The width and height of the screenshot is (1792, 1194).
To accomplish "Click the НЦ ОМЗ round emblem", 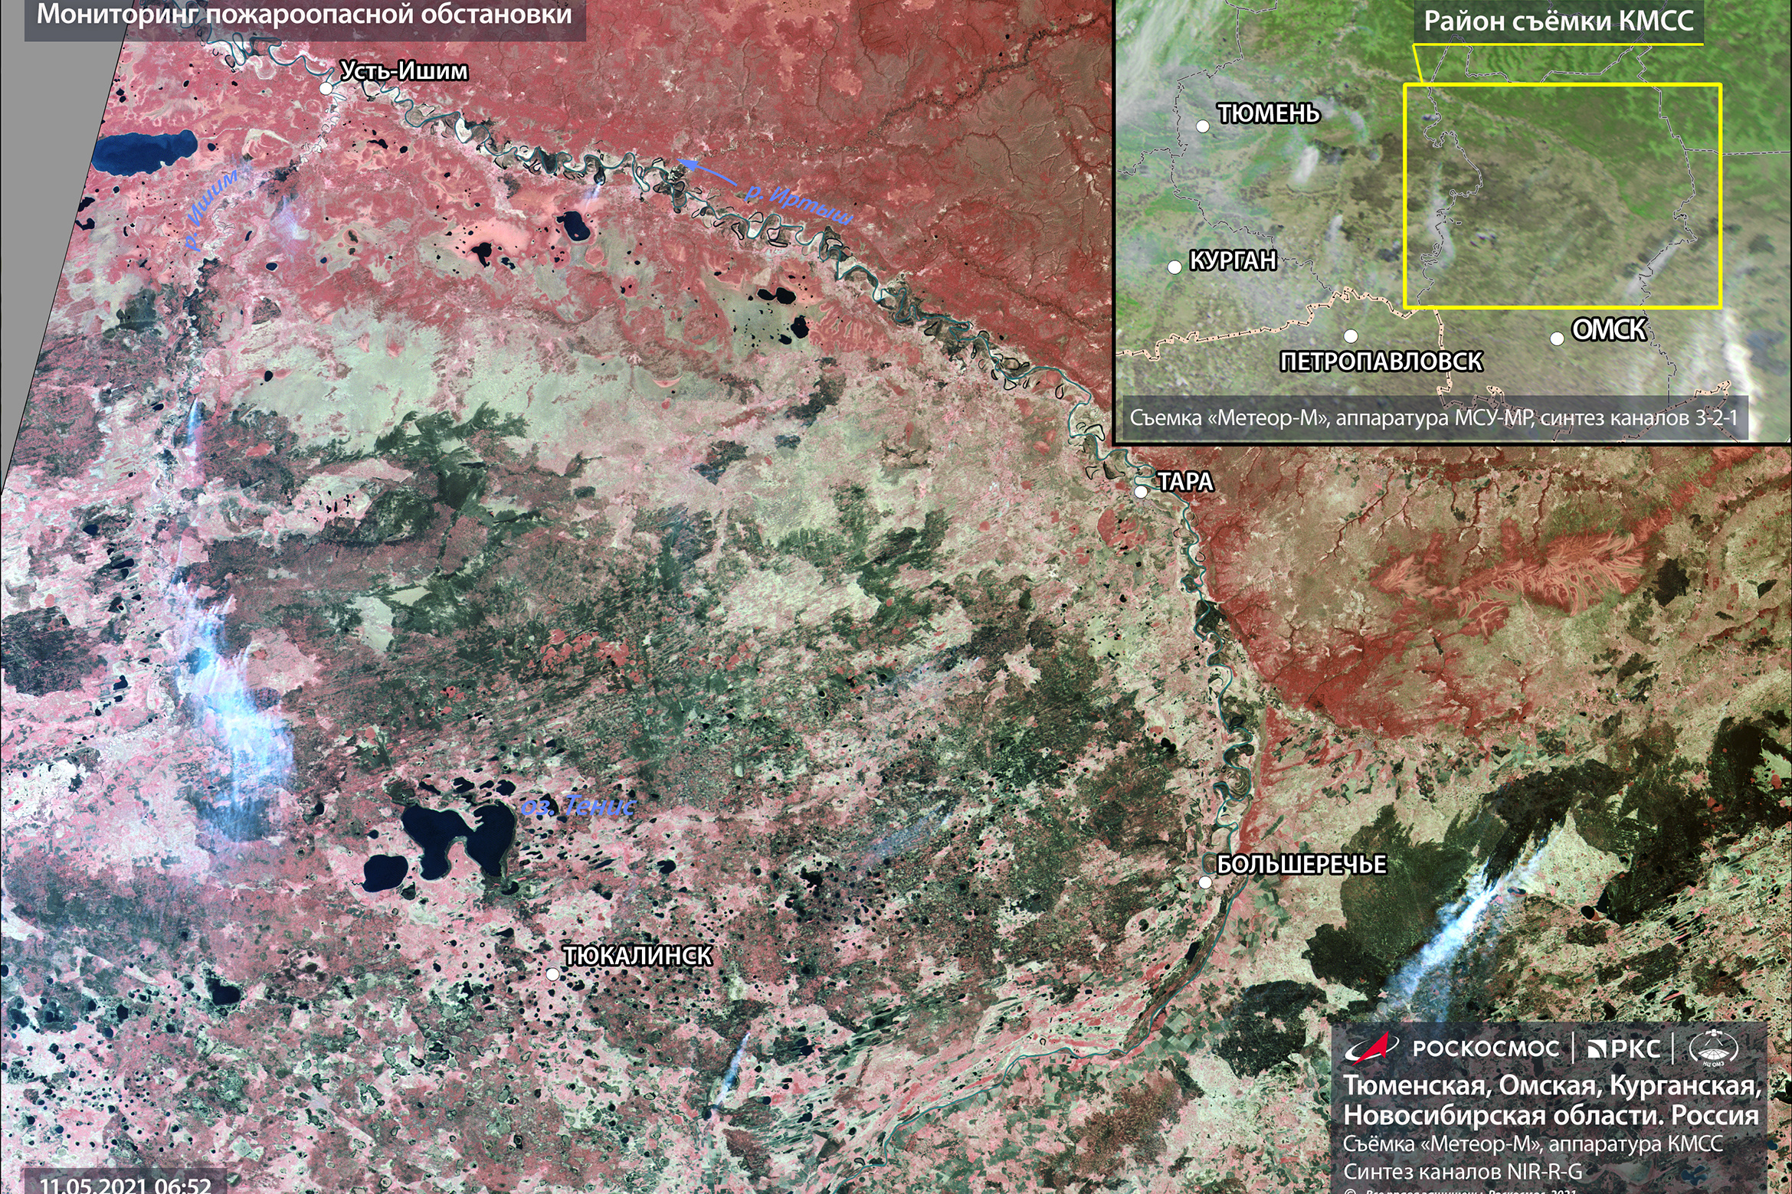I will tap(1714, 1048).
